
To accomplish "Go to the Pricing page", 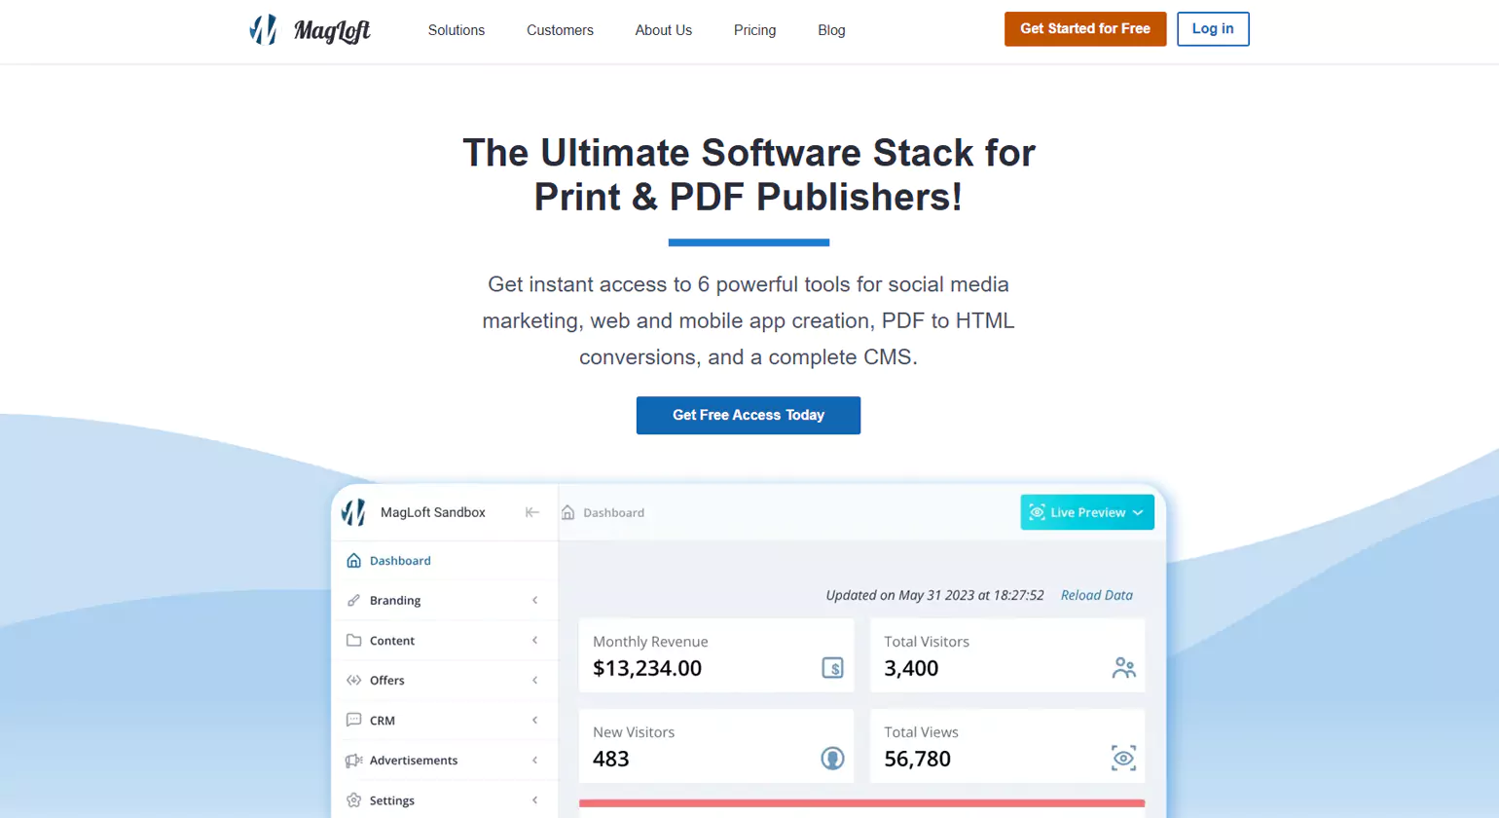I will (x=754, y=30).
